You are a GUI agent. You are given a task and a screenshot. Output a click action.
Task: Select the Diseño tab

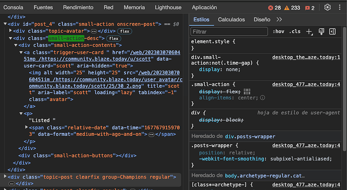(x=262, y=20)
